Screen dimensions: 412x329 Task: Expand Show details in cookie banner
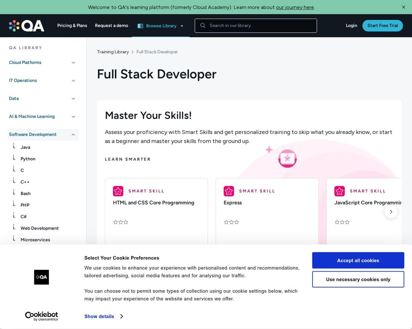pyautogui.click(x=104, y=316)
